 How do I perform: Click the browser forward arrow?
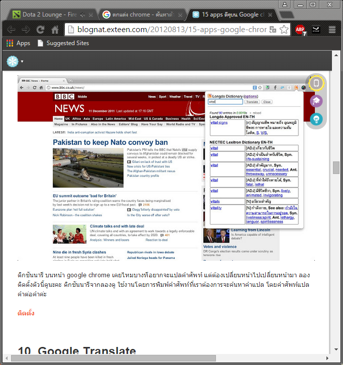tap(26, 30)
